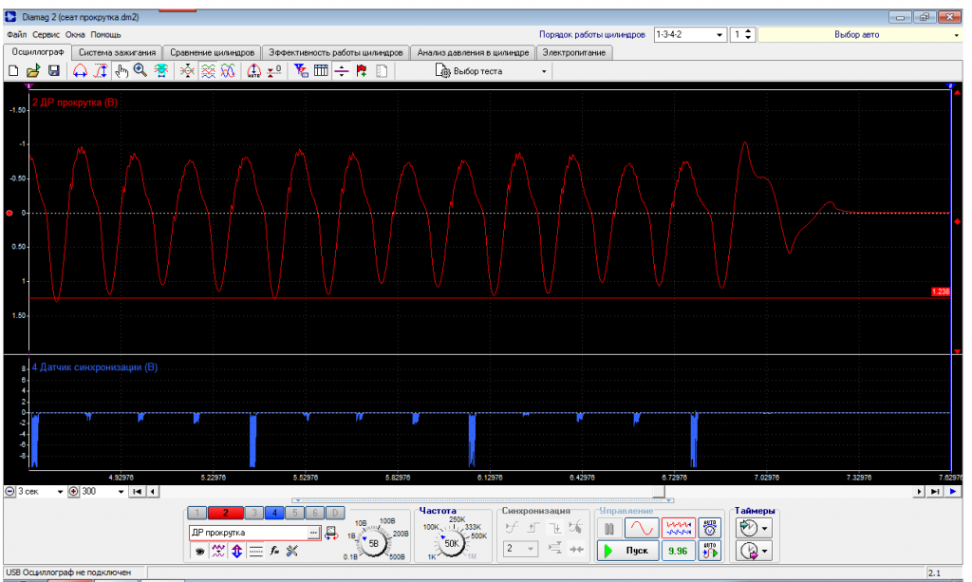Click the AUTO scale toolbar icon
Image resolution: width=972 pixels, height=582 pixels.
(253, 71)
